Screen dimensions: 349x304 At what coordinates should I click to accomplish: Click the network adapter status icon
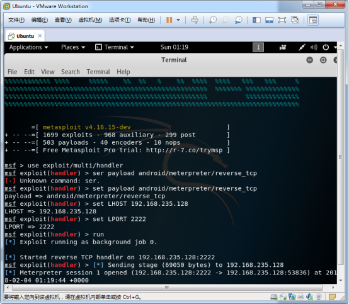(292, 297)
